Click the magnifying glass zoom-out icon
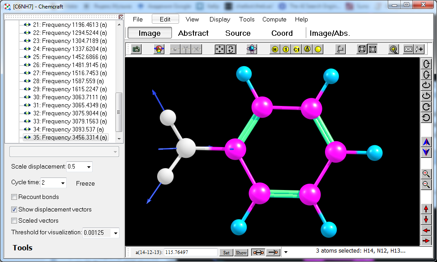437x262 pixels. 426,184
